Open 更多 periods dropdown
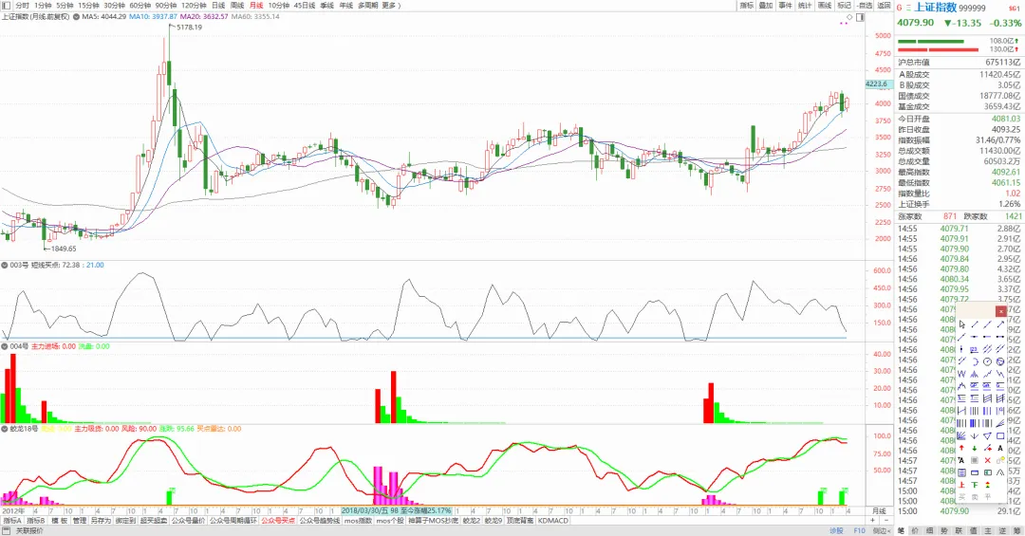The image size is (1025, 536). [x=392, y=6]
